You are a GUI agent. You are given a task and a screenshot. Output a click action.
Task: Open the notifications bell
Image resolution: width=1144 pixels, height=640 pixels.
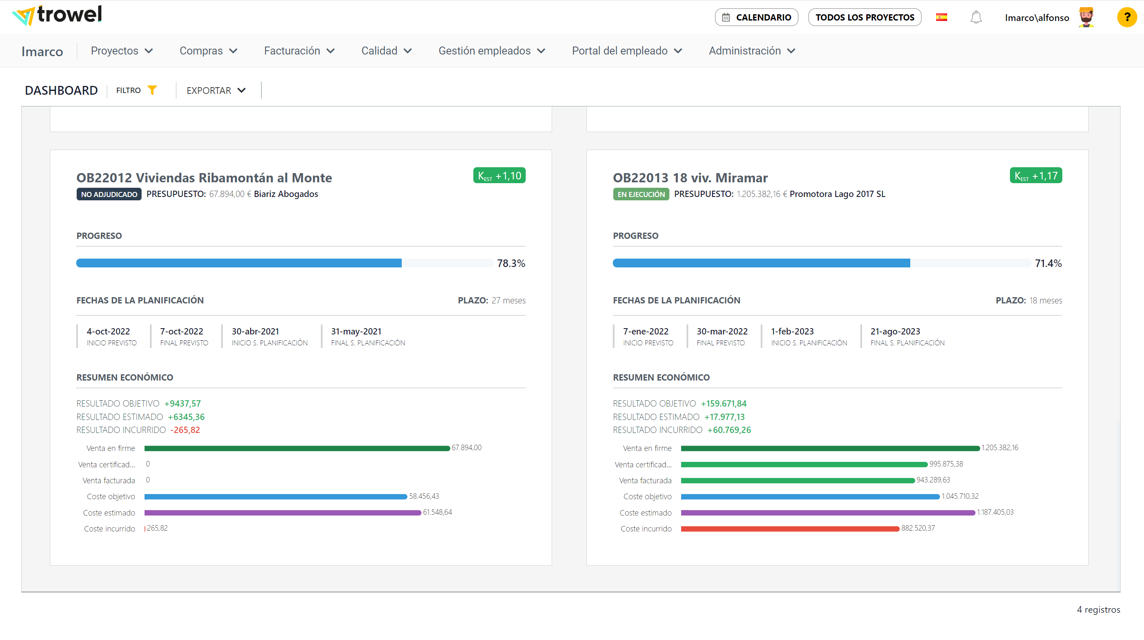pos(976,17)
